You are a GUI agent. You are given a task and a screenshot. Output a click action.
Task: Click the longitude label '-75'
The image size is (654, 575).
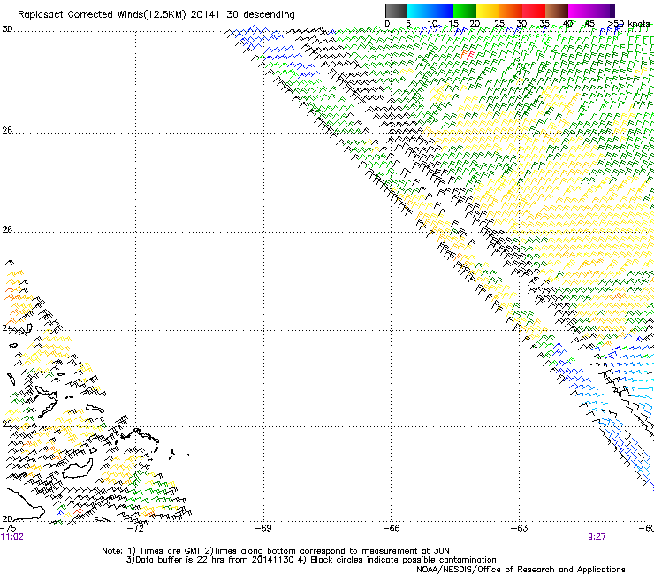[8, 528]
